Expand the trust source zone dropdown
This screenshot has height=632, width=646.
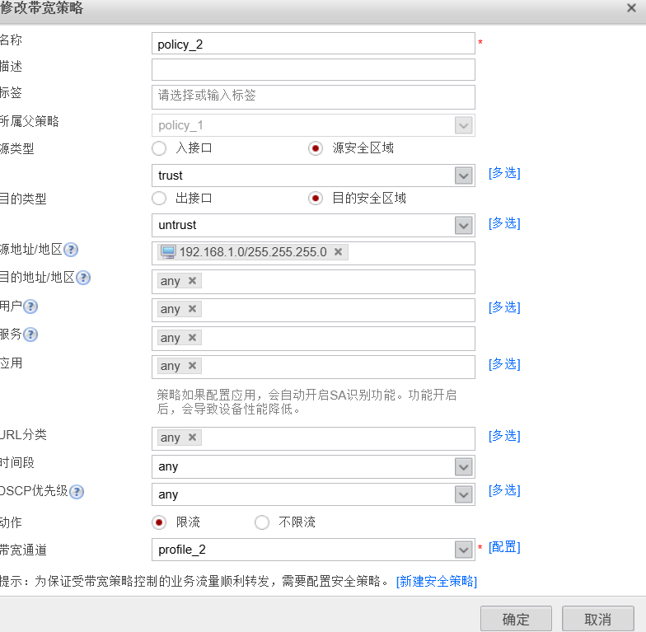463,176
